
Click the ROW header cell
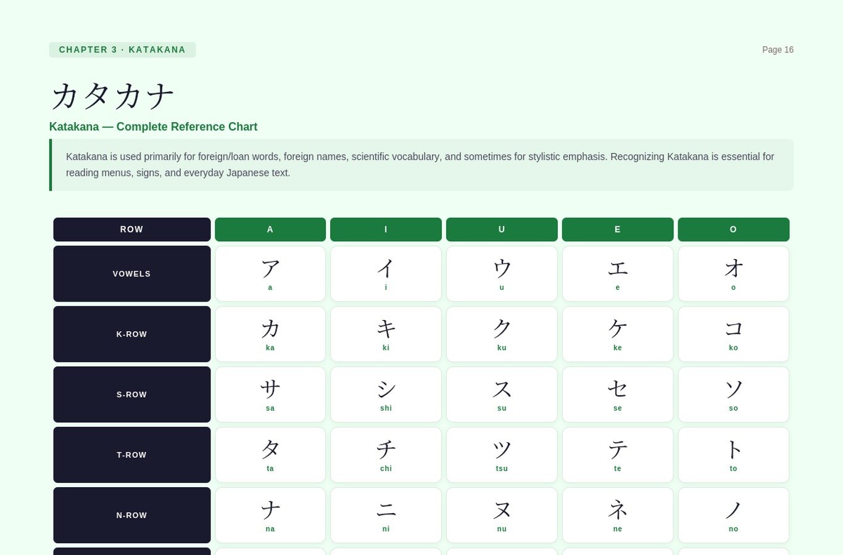coord(131,229)
